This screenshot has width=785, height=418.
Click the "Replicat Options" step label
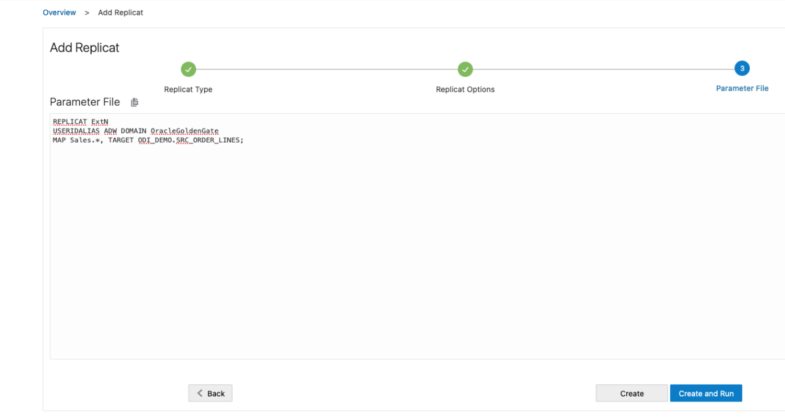coord(466,89)
